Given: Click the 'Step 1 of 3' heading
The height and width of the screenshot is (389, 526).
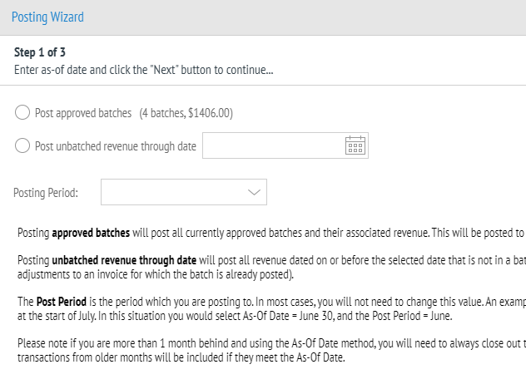Looking at the screenshot, I should coord(40,52).
